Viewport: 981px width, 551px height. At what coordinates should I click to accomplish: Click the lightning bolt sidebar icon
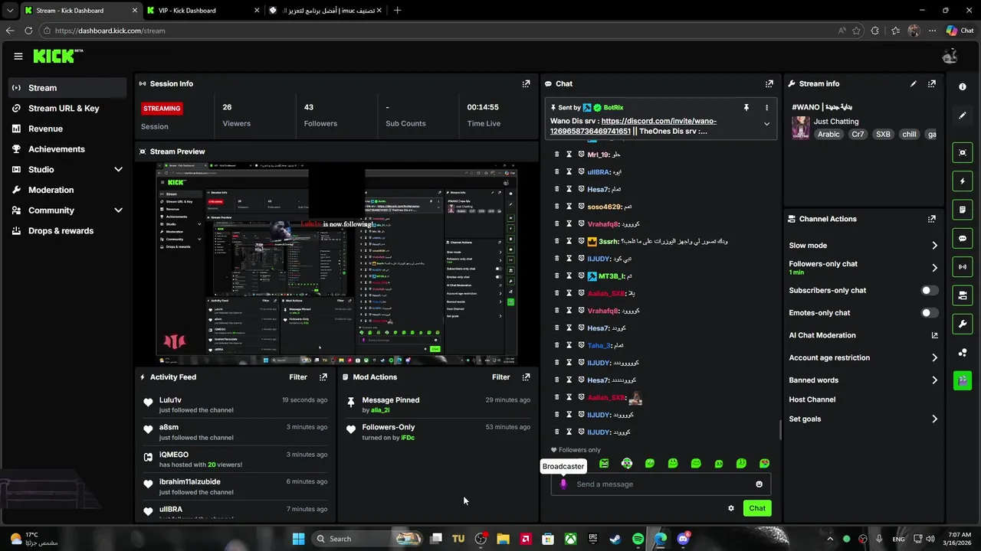coord(963,181)
